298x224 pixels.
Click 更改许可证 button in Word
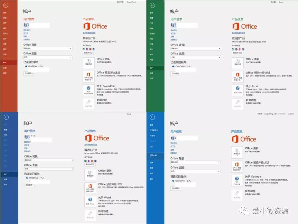[x=90, y=164]
